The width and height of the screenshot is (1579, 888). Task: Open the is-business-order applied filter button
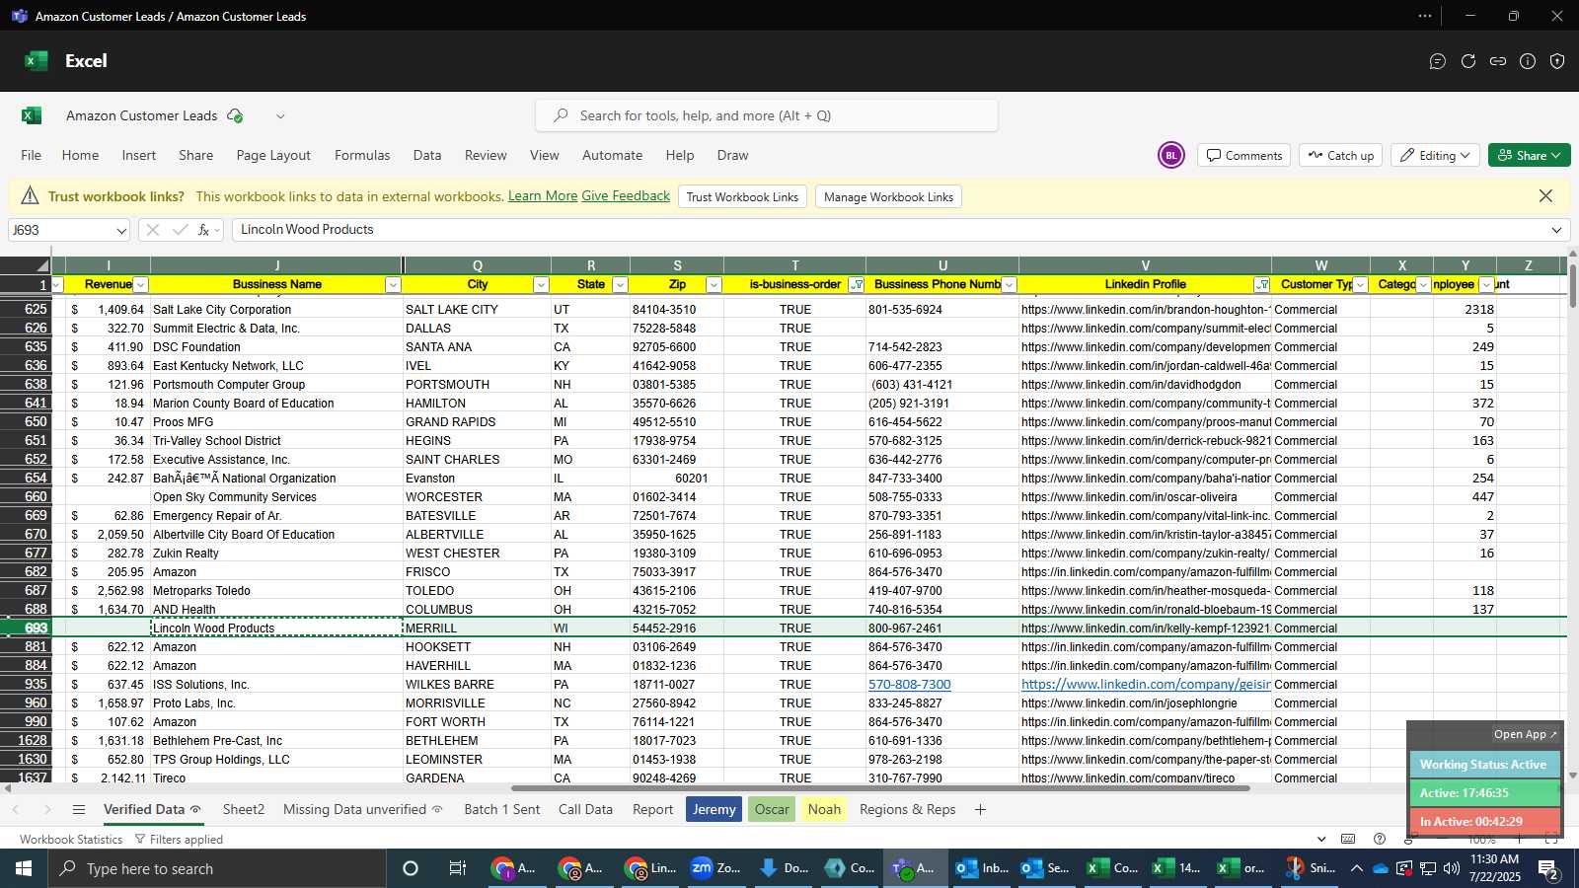(857, 284)
